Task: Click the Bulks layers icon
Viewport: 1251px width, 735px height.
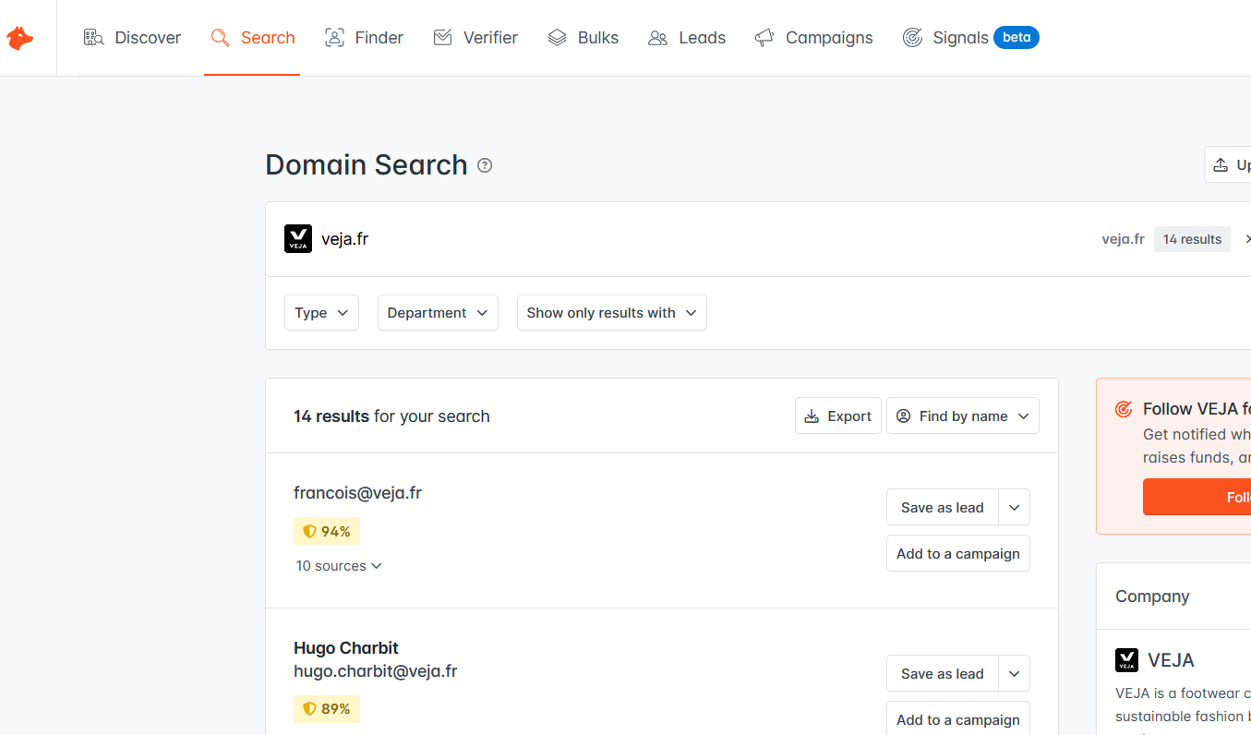Action: point(557,38)
